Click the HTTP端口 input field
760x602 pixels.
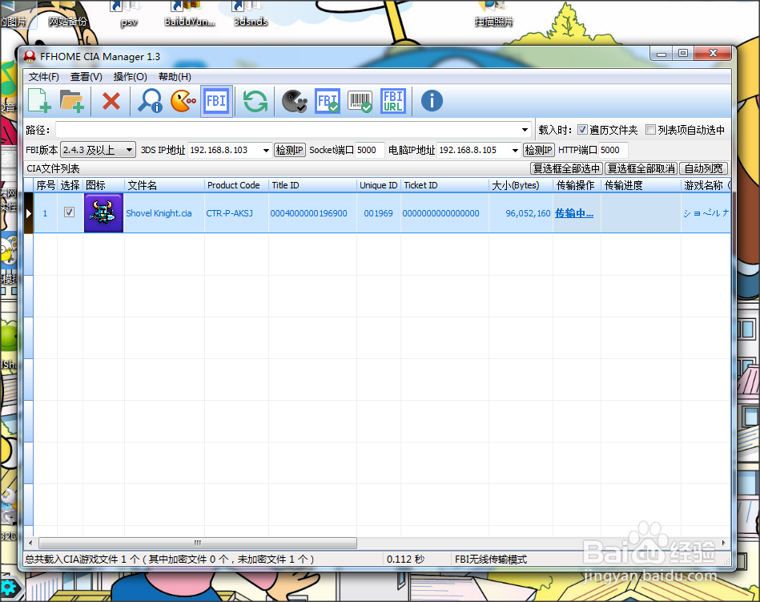613,150
